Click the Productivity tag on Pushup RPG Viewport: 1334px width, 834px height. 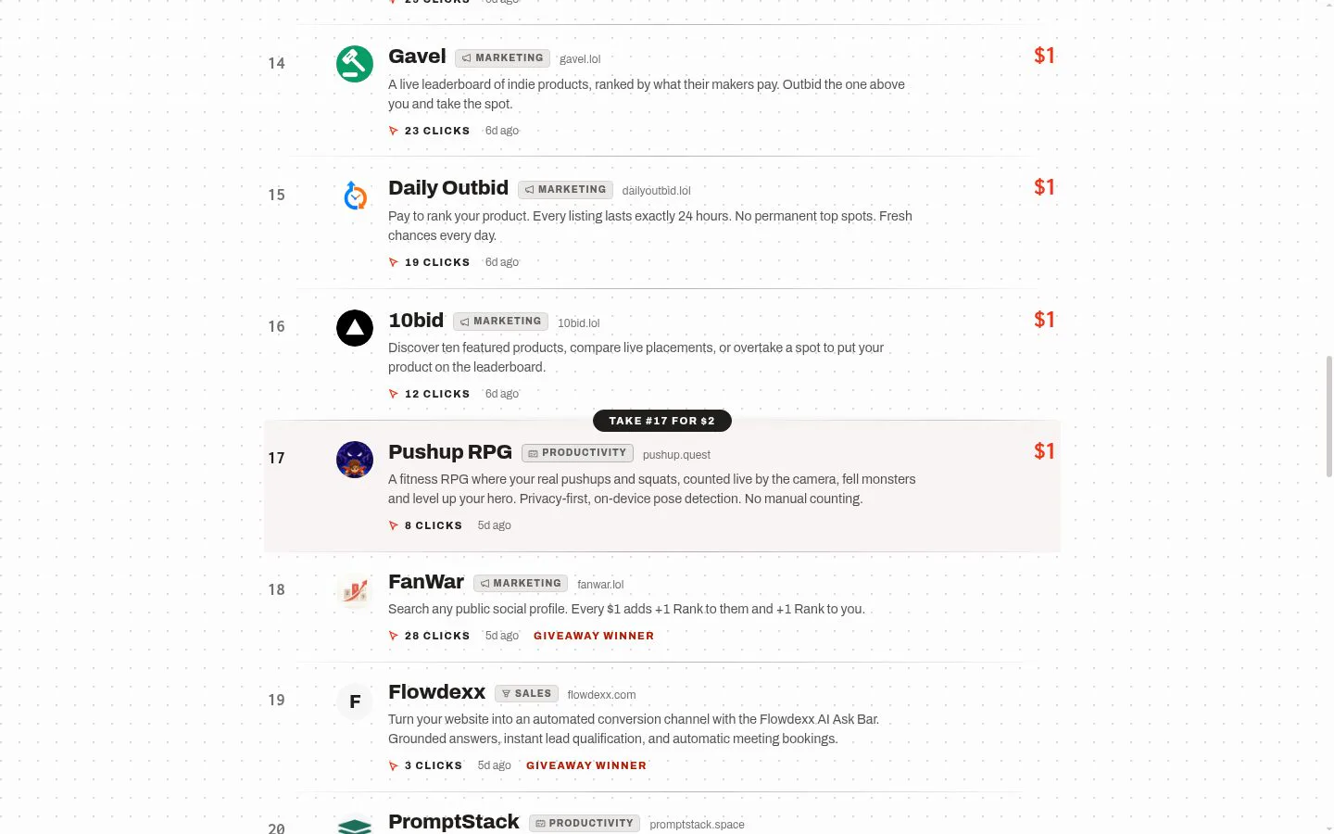(x=578, y=453)
